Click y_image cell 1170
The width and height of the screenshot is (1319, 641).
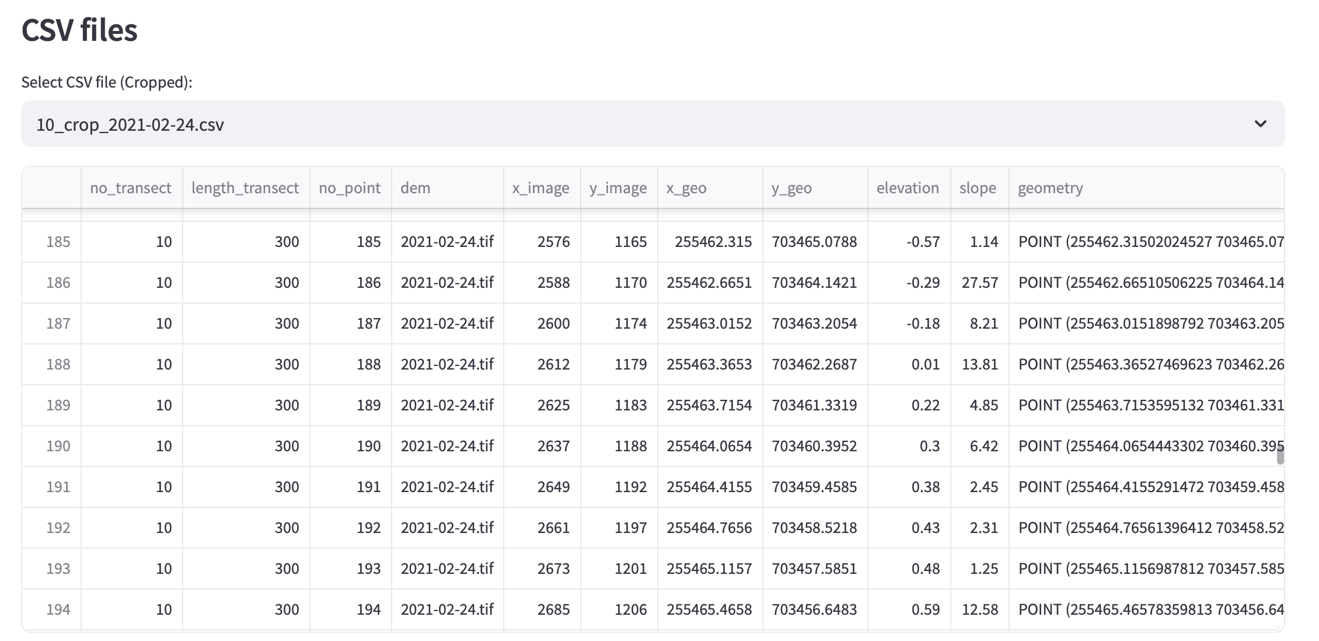point(619,283)
